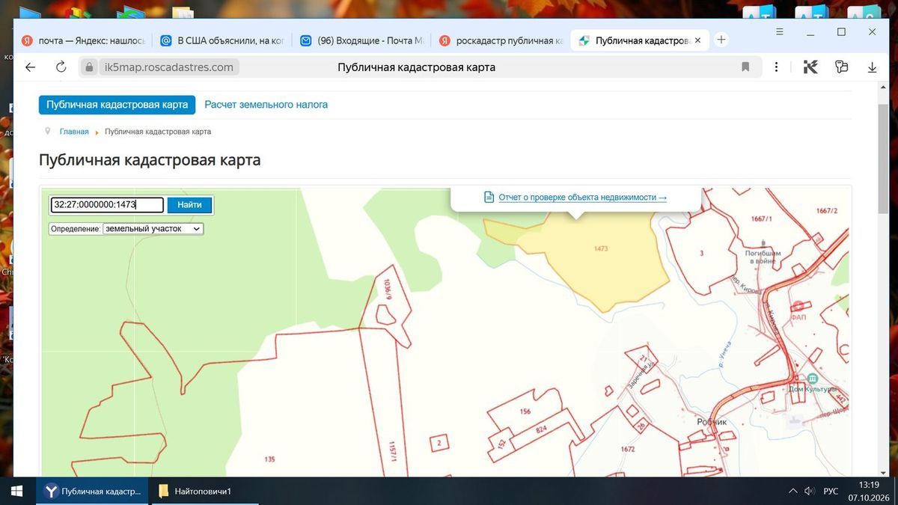Open Расчет земельного налога section
The height and width of the screenshot is (505, 898).
tap(266, 105)
